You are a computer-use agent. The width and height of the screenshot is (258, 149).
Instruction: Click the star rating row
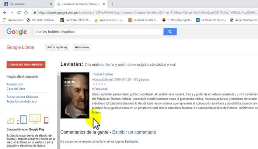tap(99, 84)
